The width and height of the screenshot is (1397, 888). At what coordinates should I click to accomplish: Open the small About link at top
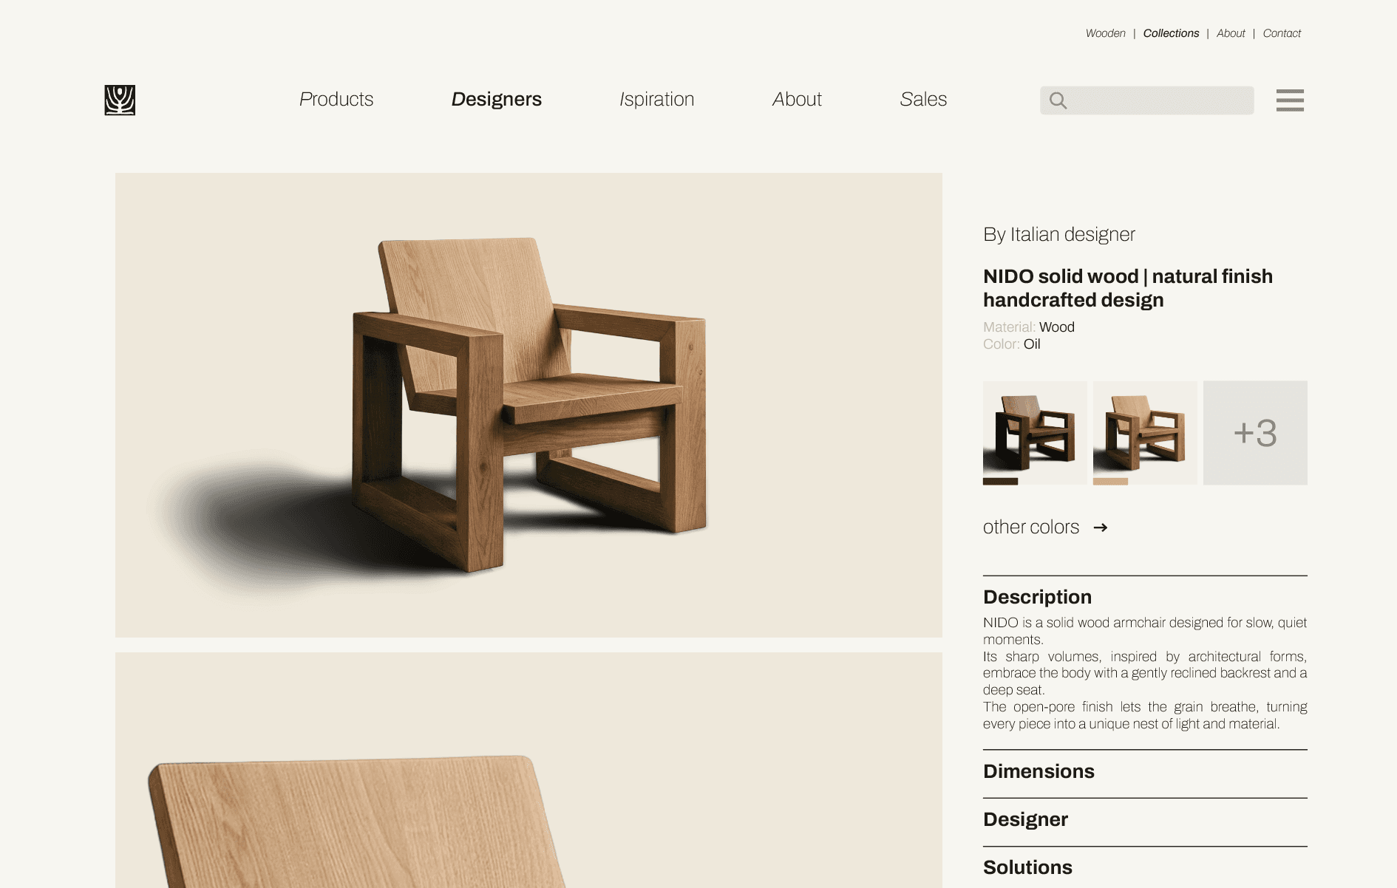coord(1231,33)
